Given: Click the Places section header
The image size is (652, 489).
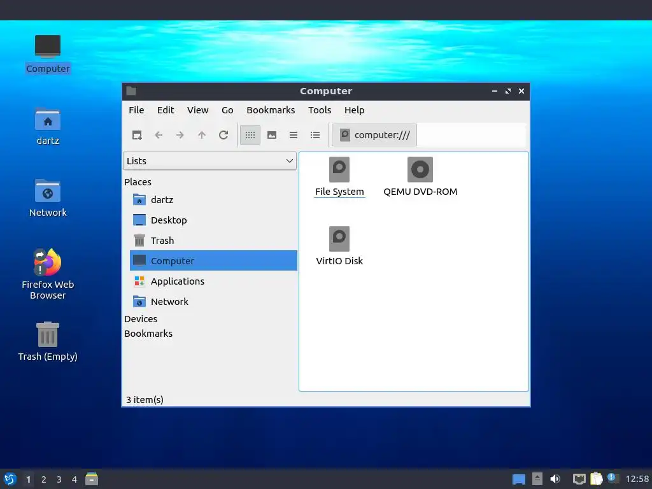Looking at the screenshot, I should click(x=138, y=182).
